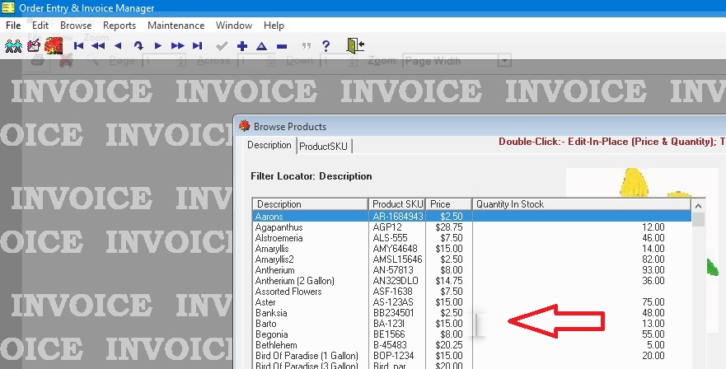
Task: Click the plus icon to add record
Action: point(241,46)
